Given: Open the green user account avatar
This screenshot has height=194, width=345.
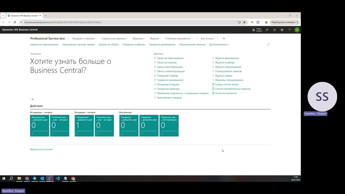Looking at the screenshot, I should coord(297,30).
